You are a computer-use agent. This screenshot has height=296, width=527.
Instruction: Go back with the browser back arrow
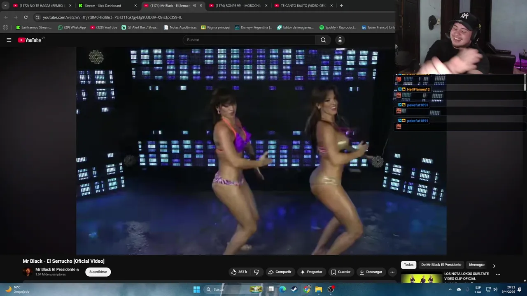(x=6, y=17)
